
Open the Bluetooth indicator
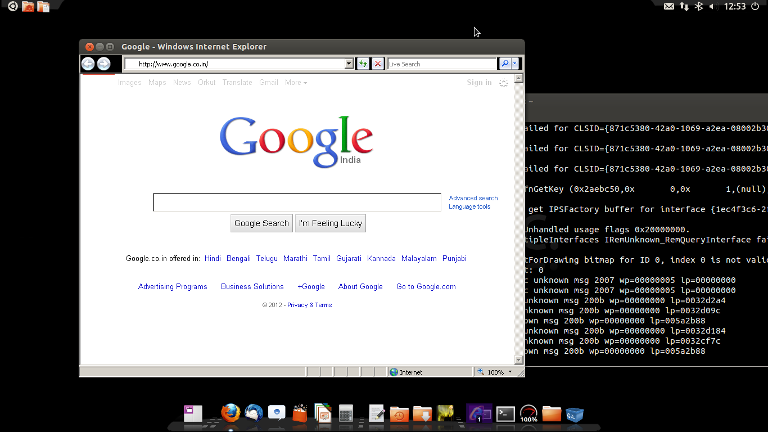tap(699, 6)
